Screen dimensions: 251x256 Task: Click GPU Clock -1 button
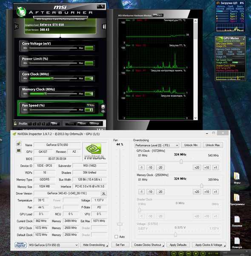[141, 168]
